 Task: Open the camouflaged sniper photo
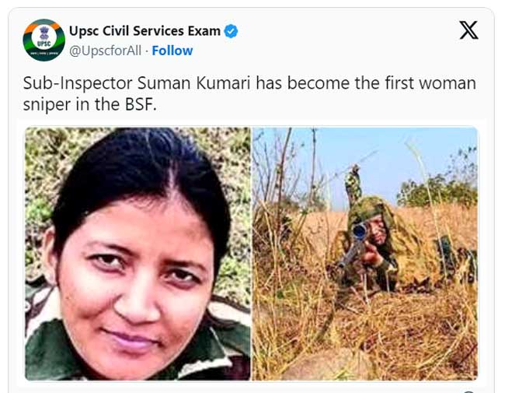click(x=365, y=254)
